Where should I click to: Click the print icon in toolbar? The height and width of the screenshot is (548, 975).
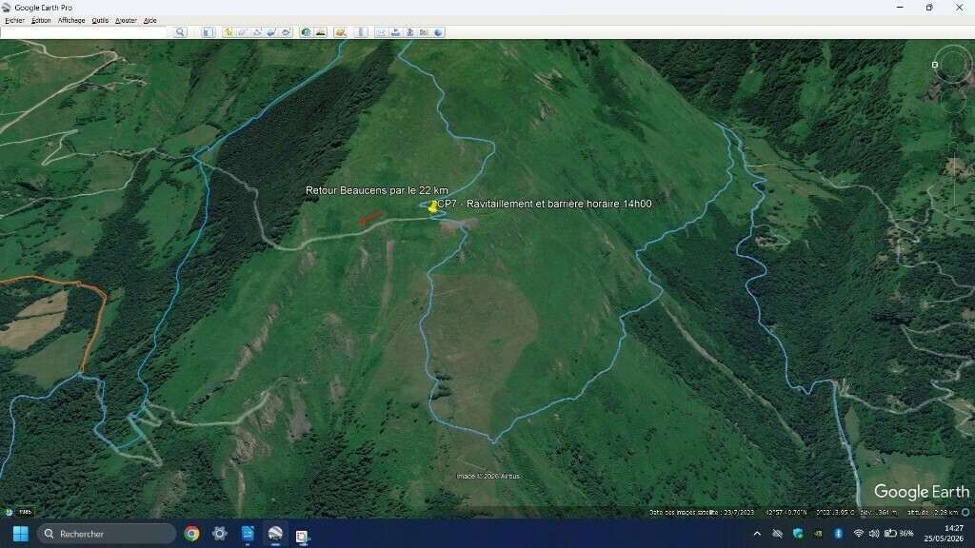395,32
